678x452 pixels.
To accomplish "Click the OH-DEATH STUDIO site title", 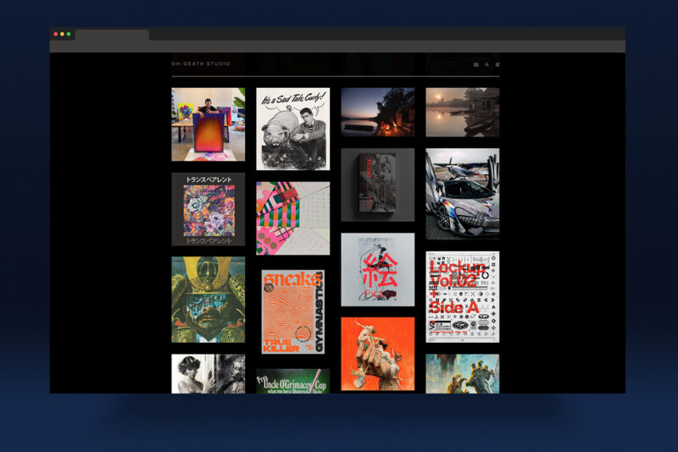I will point(201,63).
